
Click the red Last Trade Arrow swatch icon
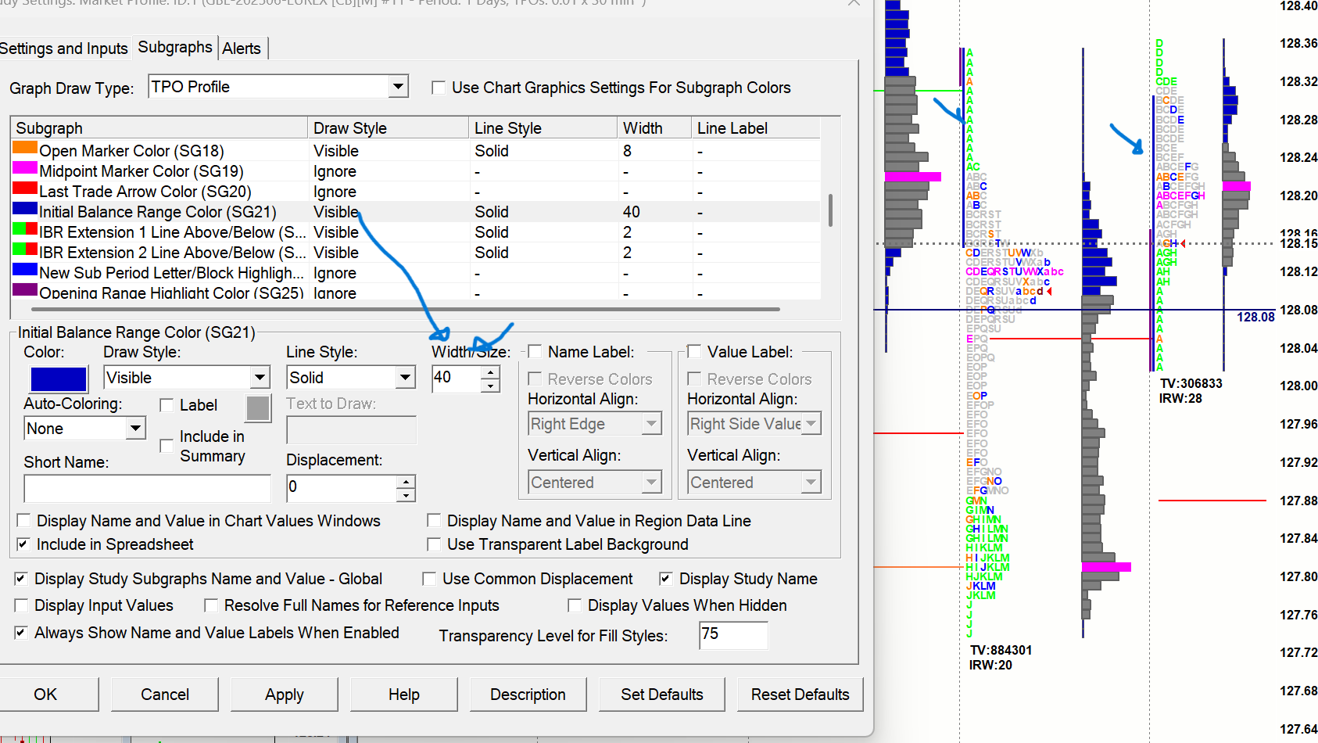(25, 188)
